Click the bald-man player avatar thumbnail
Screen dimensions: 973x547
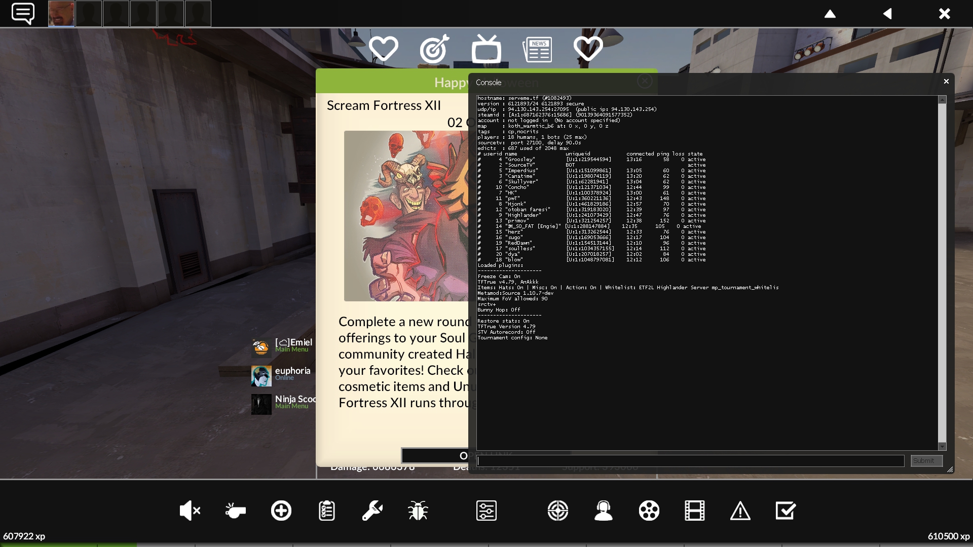[x=61, y=14]
